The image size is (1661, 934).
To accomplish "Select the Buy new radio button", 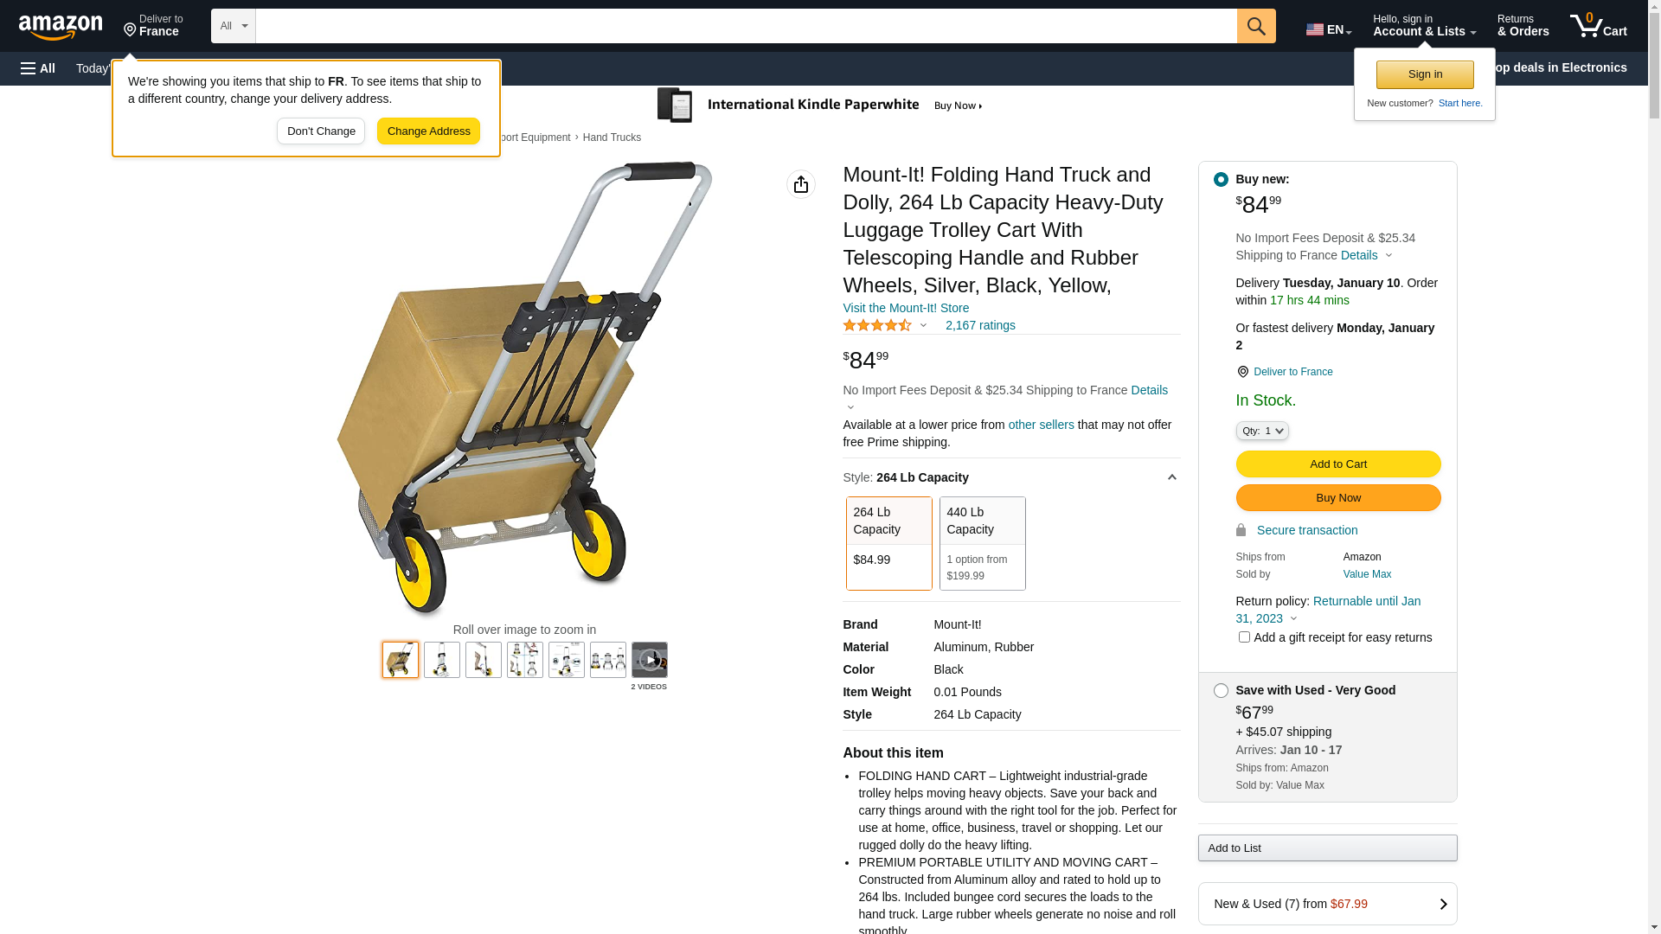I will pos(1221,180).
